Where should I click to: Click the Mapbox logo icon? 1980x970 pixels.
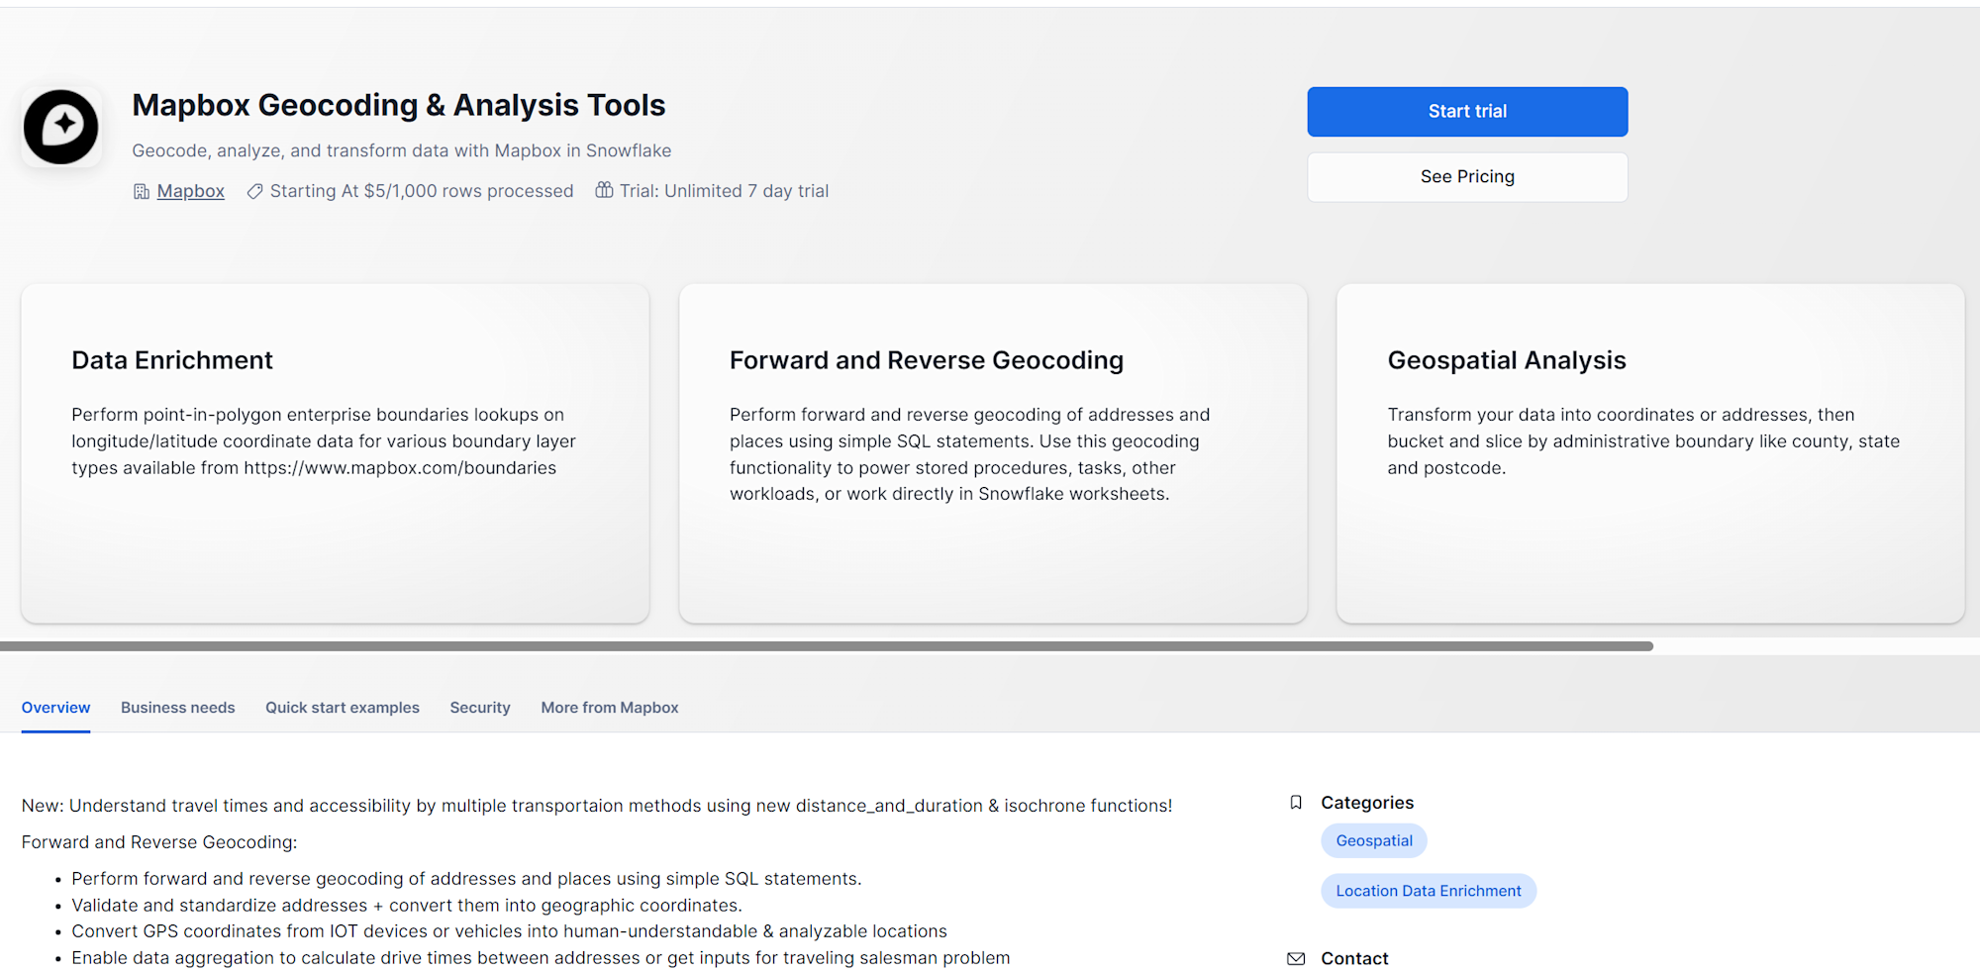(61, 127)
